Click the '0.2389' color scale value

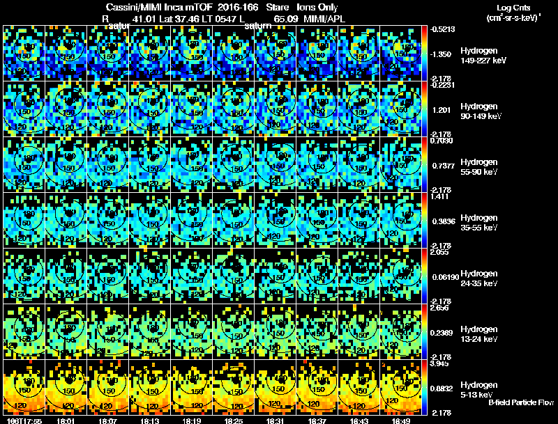(x=442, y=333)
